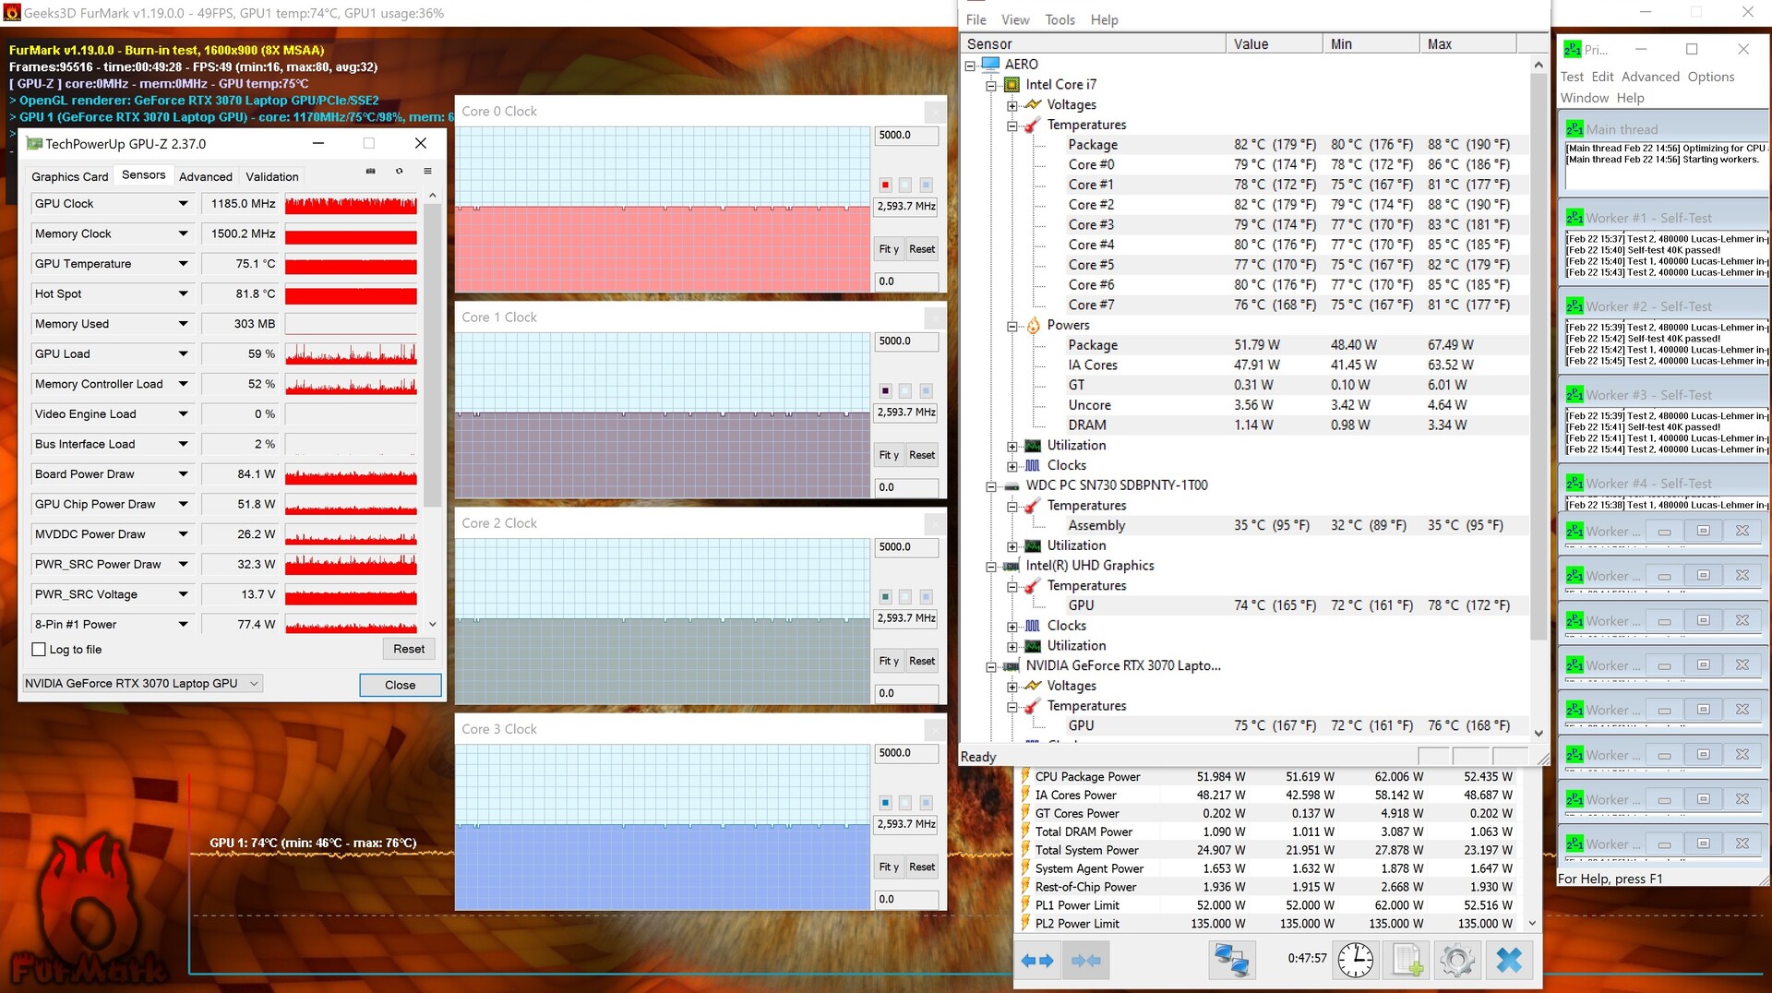
Task: Click Reset in the Core 1 Clock panel
Action: [x=922, y=455]
